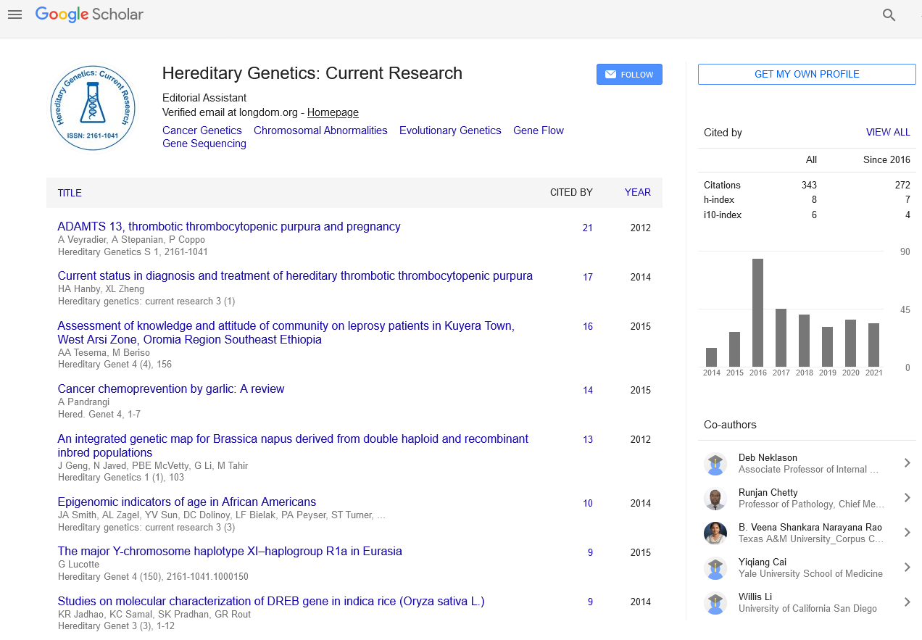Click Willis Li's avatar icon
The width and height of the screenshot is (922, 640).
click(715, 603)
